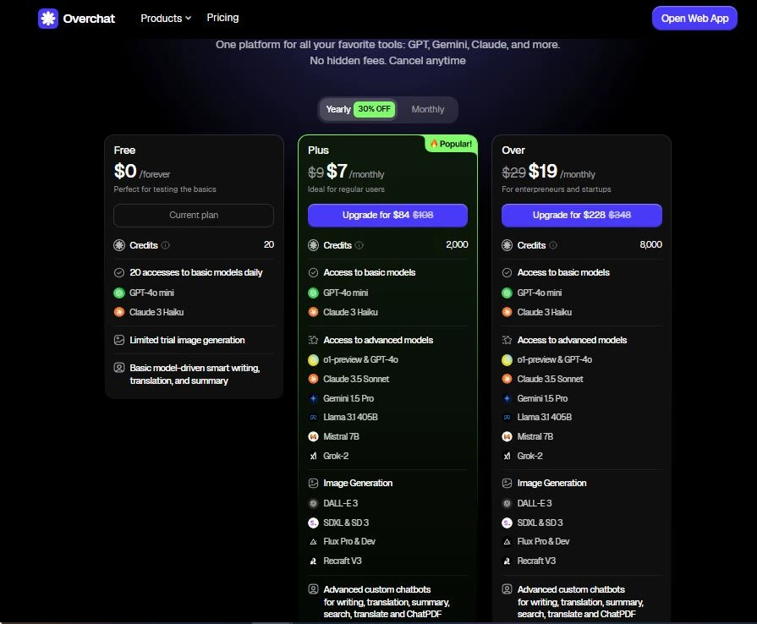Click Upgrade for $84 button
757x624 pixels.
[x=387, y=216]
